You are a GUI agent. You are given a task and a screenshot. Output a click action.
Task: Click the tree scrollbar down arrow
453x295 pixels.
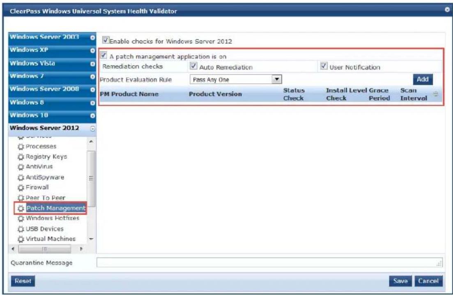click(x=91, y=239)
